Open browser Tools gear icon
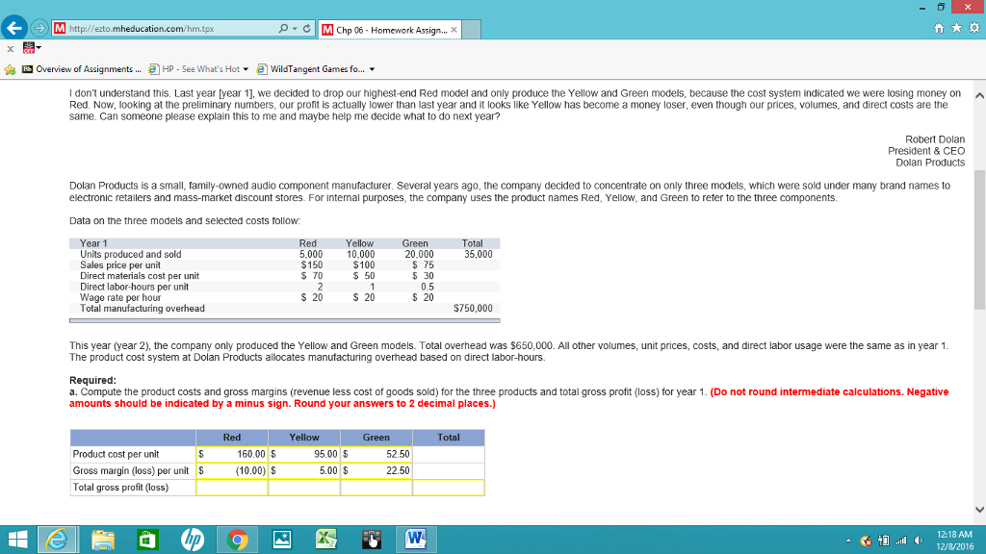This screenshot has height=554, width=986. point(974,28)
